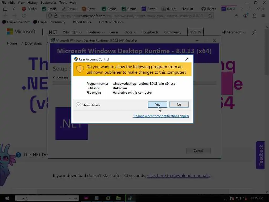Open Eclipse Main Site bookmark

(x=16, y=22)
